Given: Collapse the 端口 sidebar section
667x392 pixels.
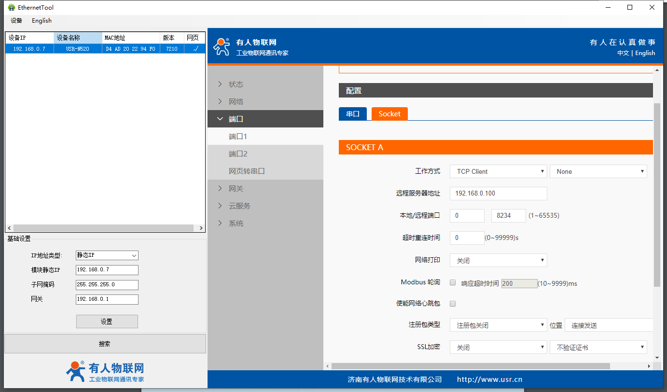Looking at the screenshot, I should tap(236, 119).
